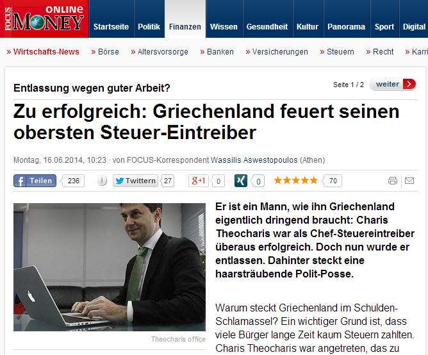Open the info icon beside Facebook share
The height and width of the screenshot is (355, 428).
[x=102, y=181]
